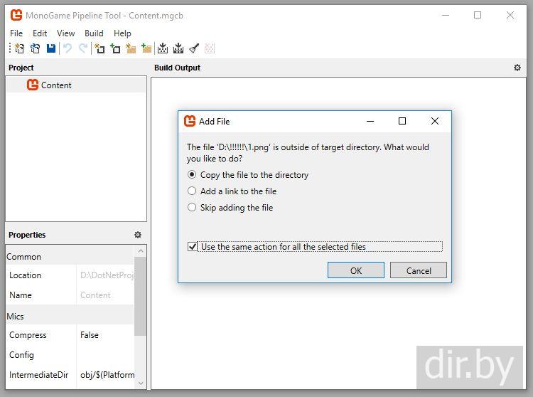Select the Content project tree node
The height and width of the screenshot is (397, 533).
pos(76,85)
